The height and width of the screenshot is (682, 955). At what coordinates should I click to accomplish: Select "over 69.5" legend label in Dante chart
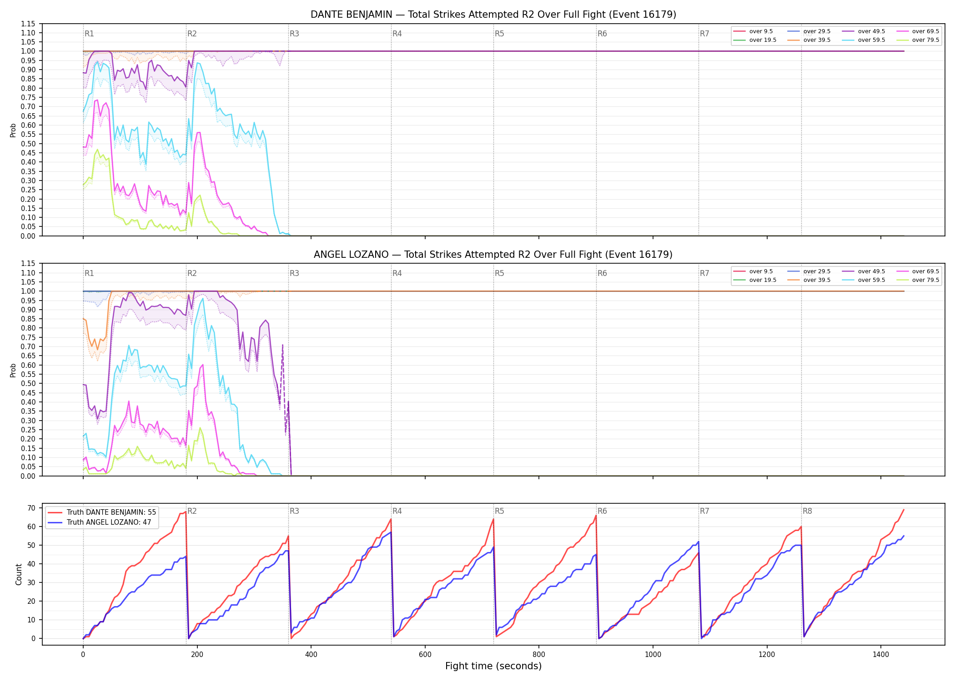[925, 31]
